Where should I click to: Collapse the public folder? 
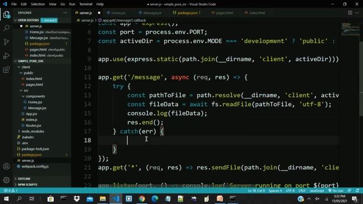tap(21, 73)
